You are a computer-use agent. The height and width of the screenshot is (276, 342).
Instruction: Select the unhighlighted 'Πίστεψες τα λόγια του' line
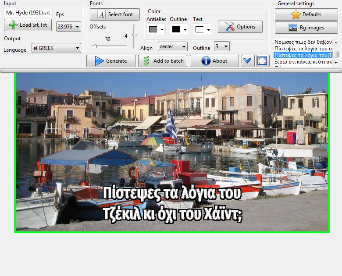coord(303,48)
